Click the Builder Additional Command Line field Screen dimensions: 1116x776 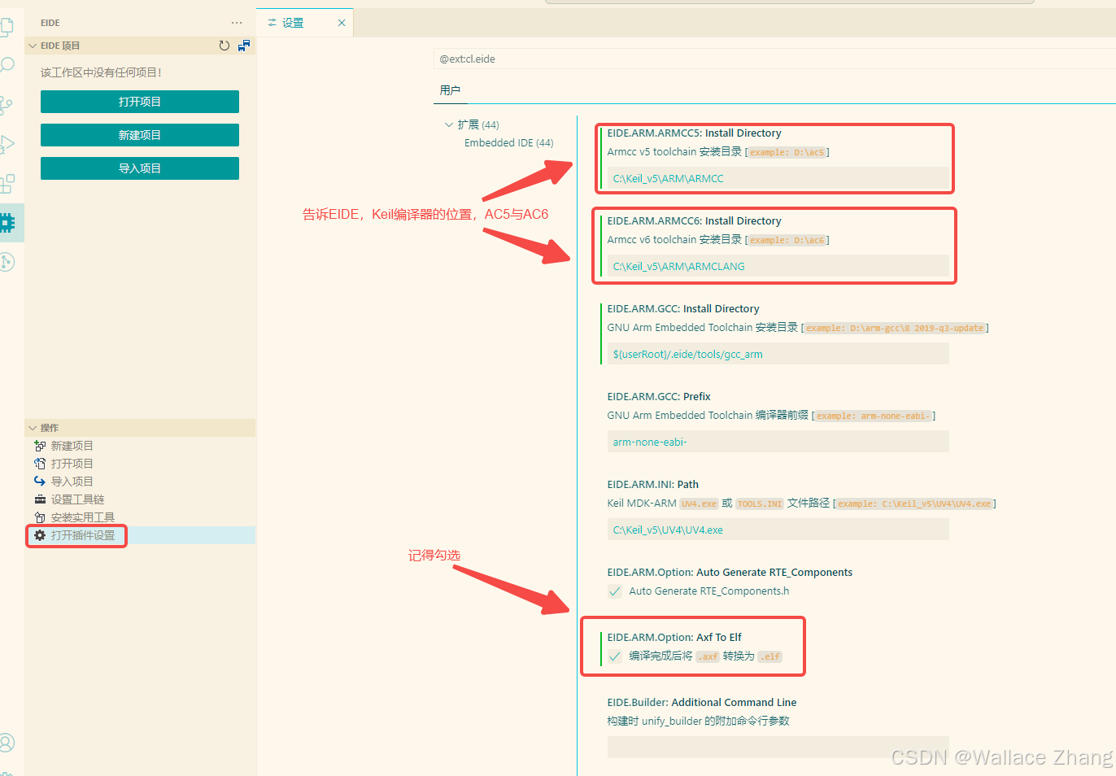(778, 748)
